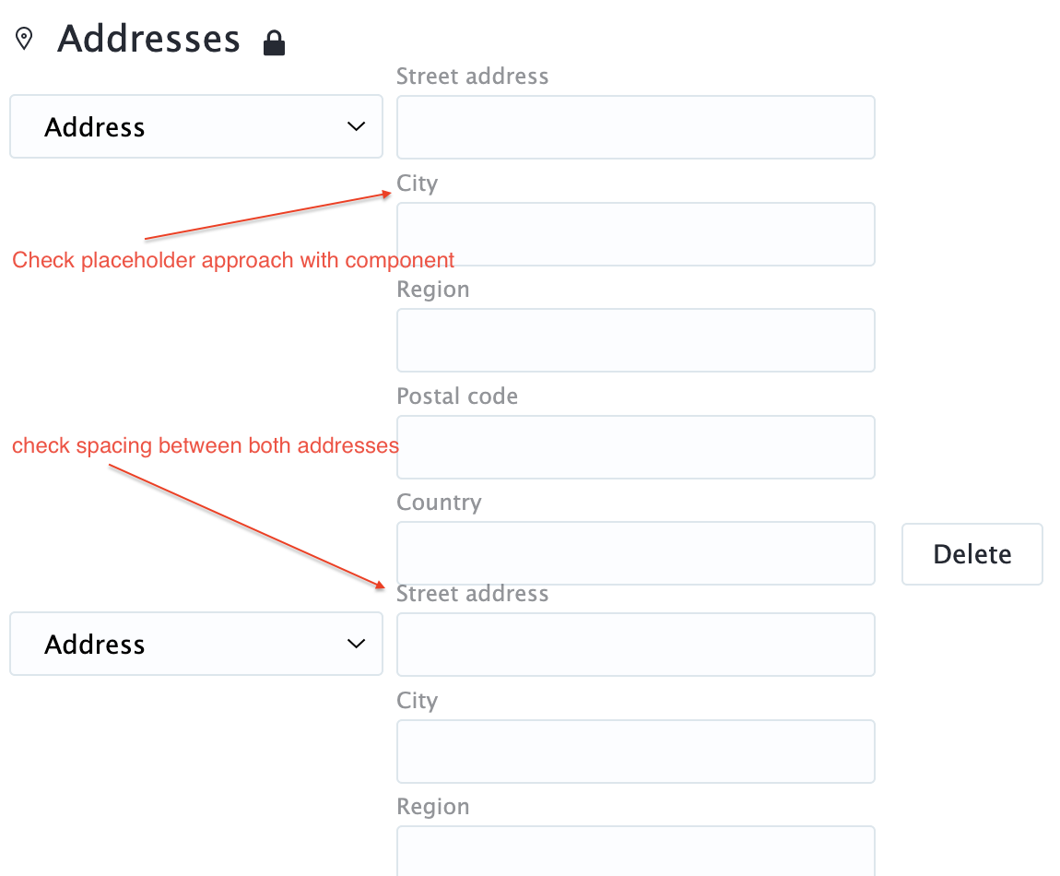1060x876 pixels.
Task: Click the Country label above its field
Action: [439, 503]
